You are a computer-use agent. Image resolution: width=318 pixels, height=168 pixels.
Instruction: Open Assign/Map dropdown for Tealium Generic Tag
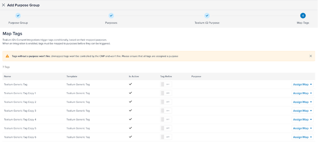(x=302, y=84)
